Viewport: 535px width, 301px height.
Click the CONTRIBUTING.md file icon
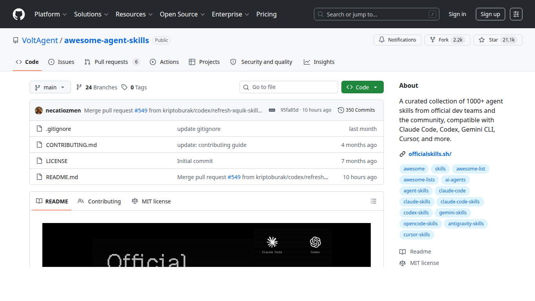[39, 145]
